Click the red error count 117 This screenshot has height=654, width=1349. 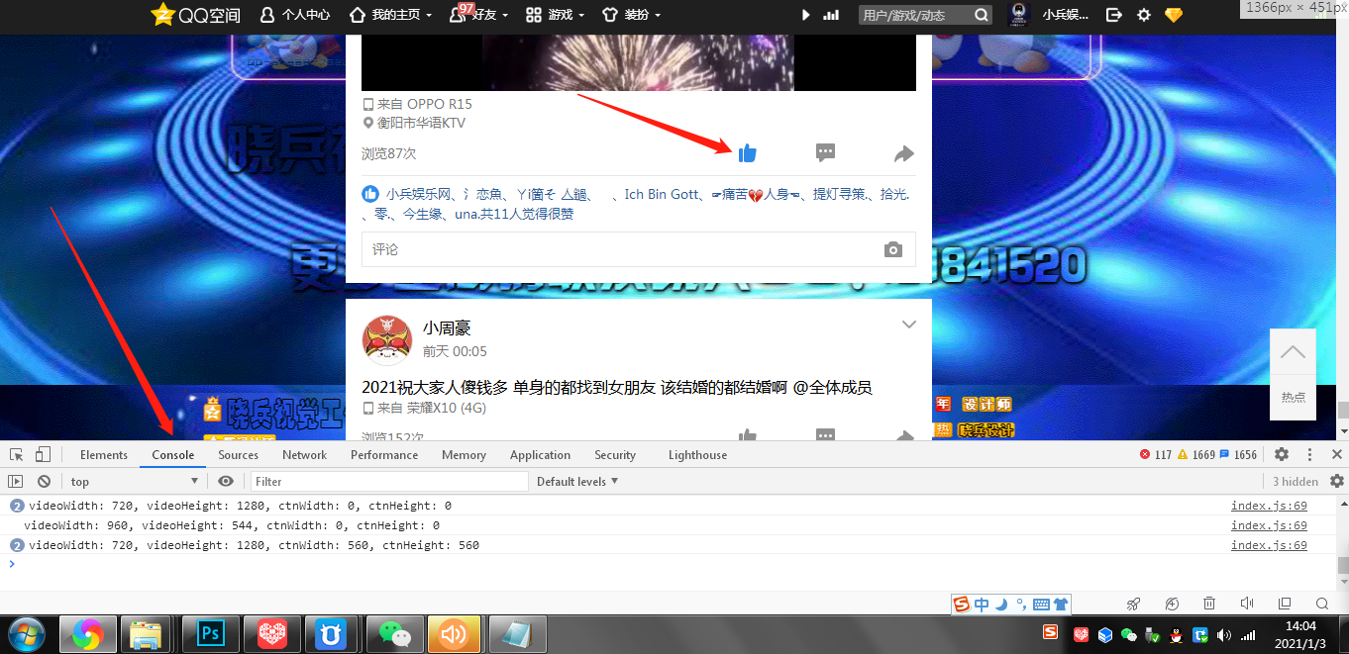click(x=1156, y=455)
